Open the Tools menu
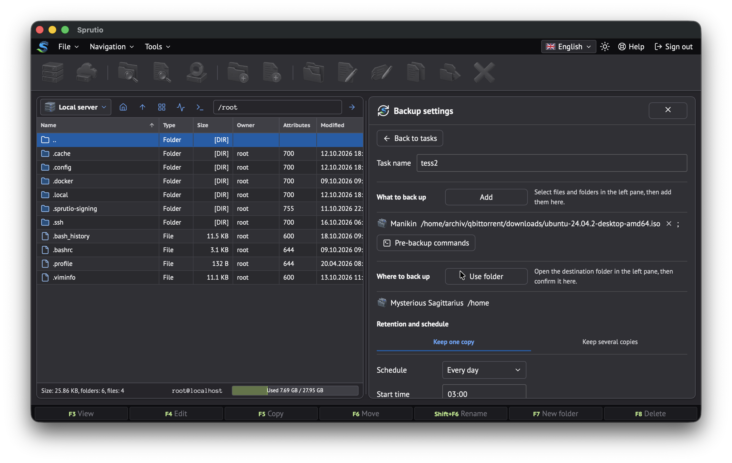The height and width of the screenshot is (463, 732). 157,47
